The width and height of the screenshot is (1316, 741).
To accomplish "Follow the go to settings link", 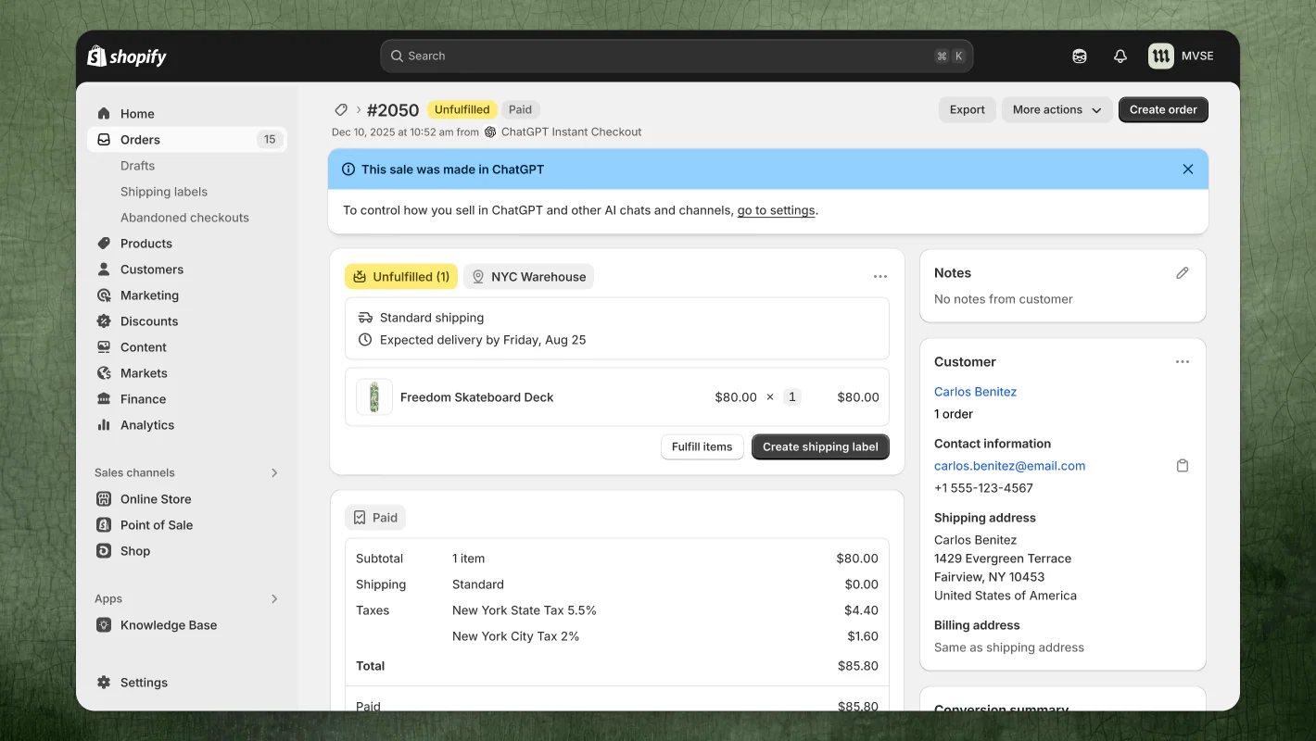I will tap(776, 210).
